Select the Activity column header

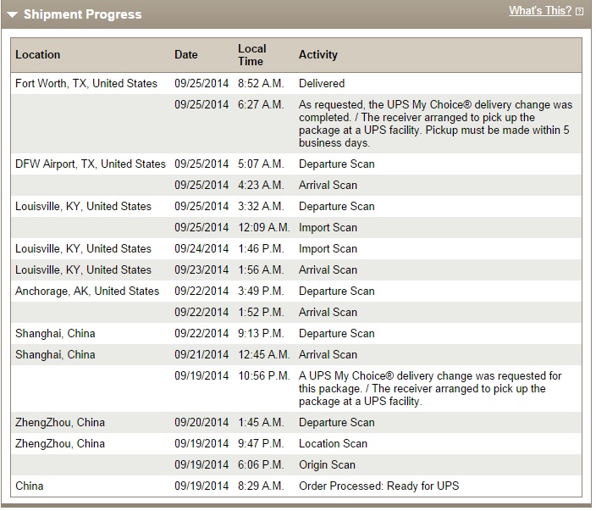318,55
